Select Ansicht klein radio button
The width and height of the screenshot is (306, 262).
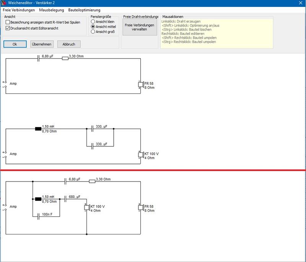coord(93,21)
